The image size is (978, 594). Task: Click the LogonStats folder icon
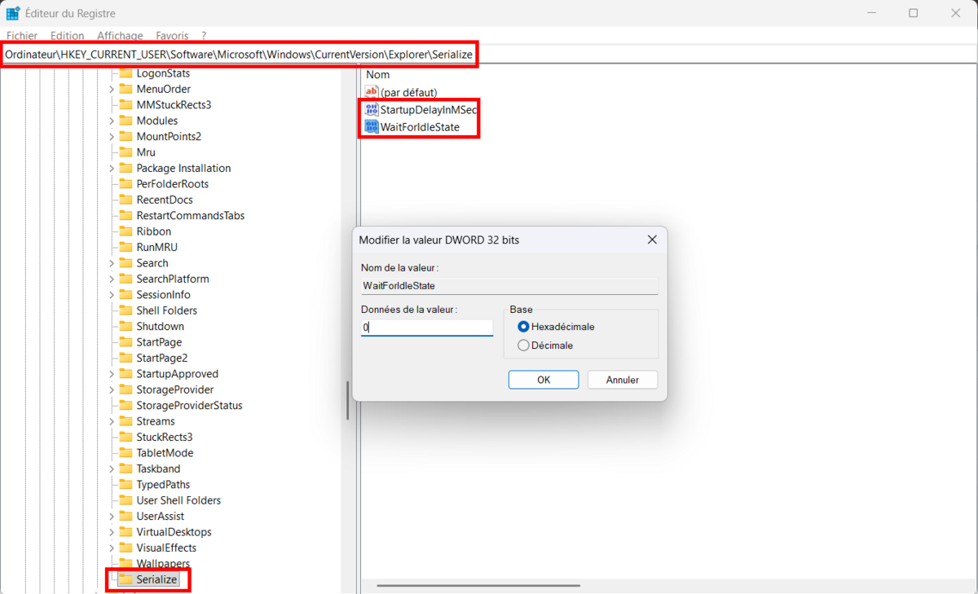125,73
